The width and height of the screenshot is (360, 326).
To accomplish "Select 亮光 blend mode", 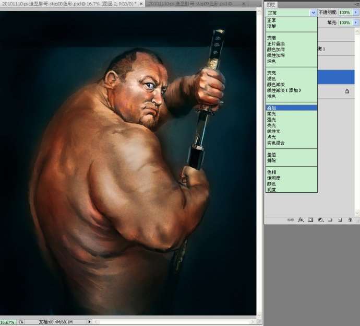I will pyautogui.click(x=292, y=125).
